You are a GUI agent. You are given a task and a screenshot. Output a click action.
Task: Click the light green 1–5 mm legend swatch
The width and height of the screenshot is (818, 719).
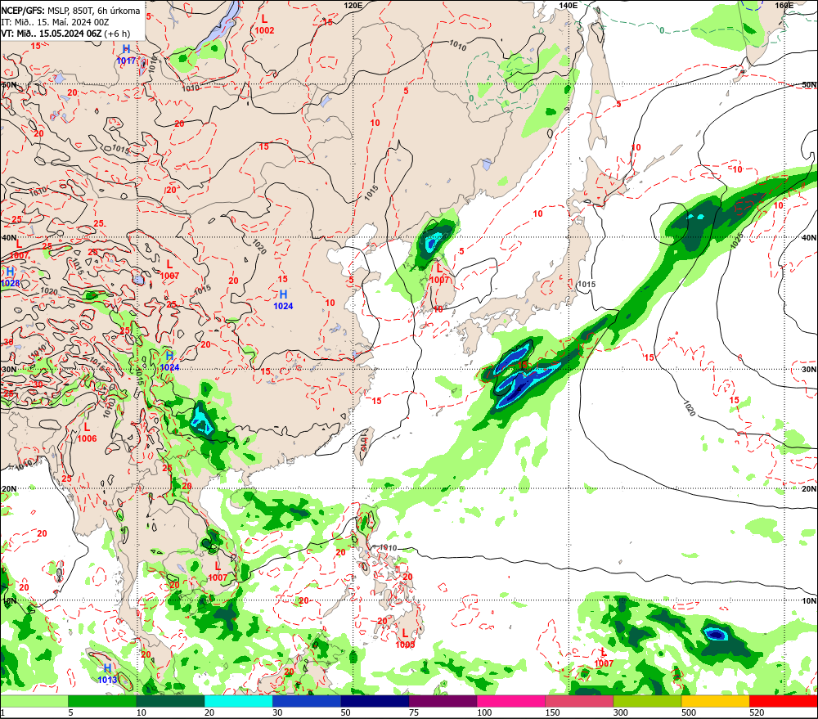tap(34, 701)
